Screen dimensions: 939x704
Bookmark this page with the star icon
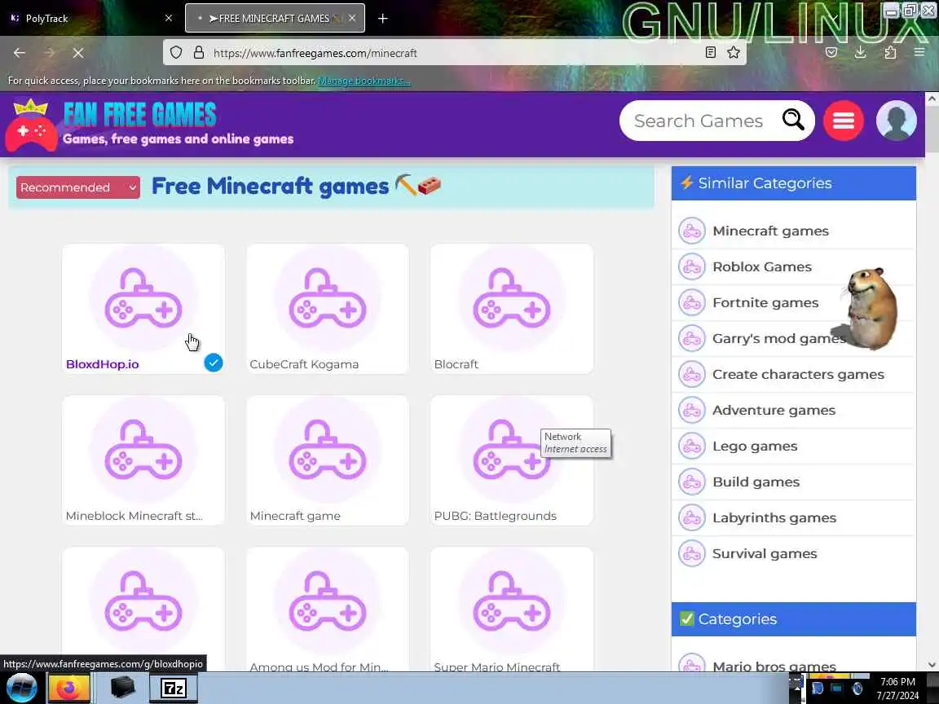click(x=733, y=53)
